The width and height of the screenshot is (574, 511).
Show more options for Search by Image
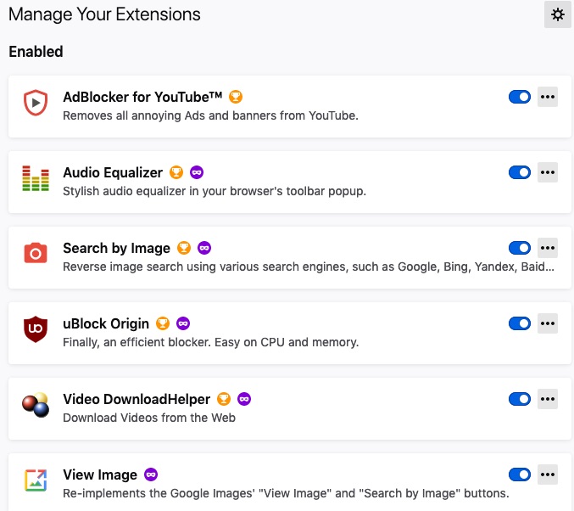[548, 248]
